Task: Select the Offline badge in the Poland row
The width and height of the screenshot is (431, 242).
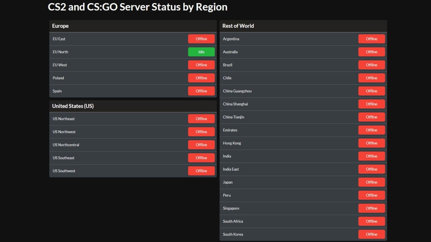Action: [x=201, y=78]
